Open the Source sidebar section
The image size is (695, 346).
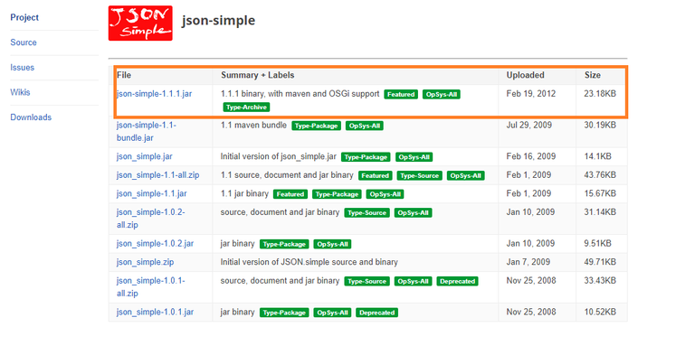point(24,42)
